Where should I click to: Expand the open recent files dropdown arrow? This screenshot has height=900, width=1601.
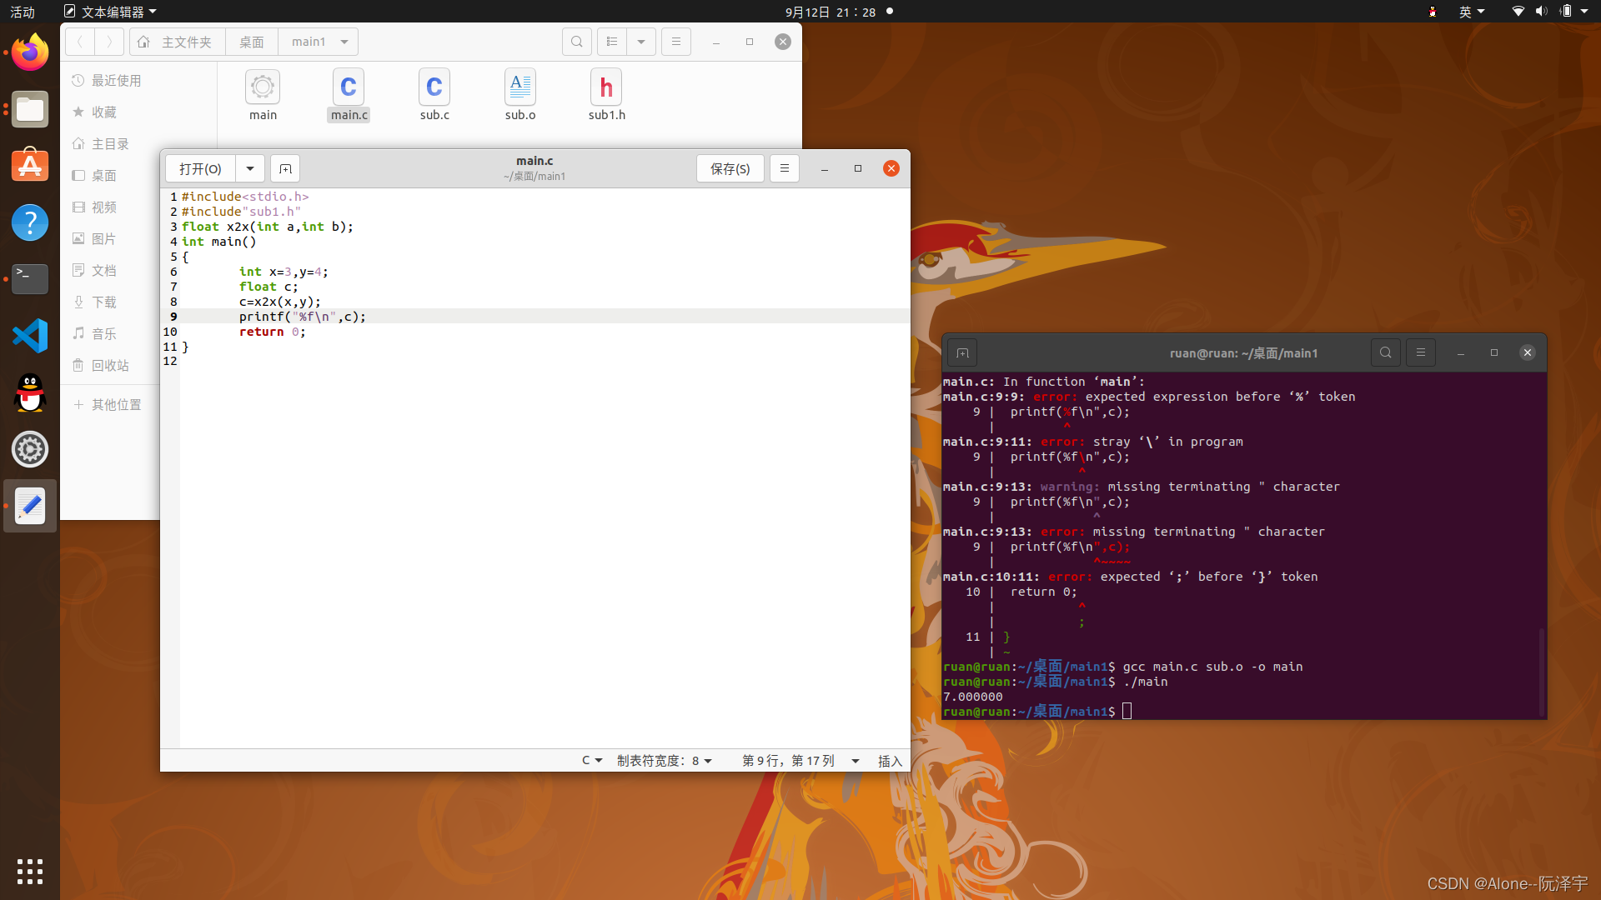point(250,169)
